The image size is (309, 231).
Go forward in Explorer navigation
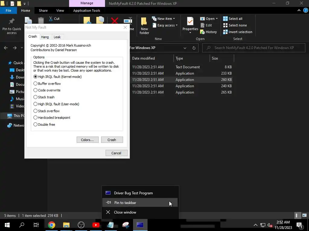point(15,48)
